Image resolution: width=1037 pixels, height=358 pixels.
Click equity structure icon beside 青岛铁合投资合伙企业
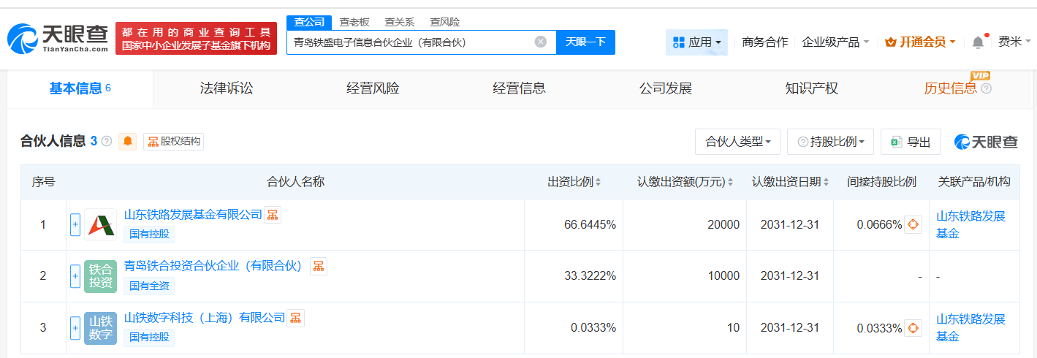[x=319, y=267]
